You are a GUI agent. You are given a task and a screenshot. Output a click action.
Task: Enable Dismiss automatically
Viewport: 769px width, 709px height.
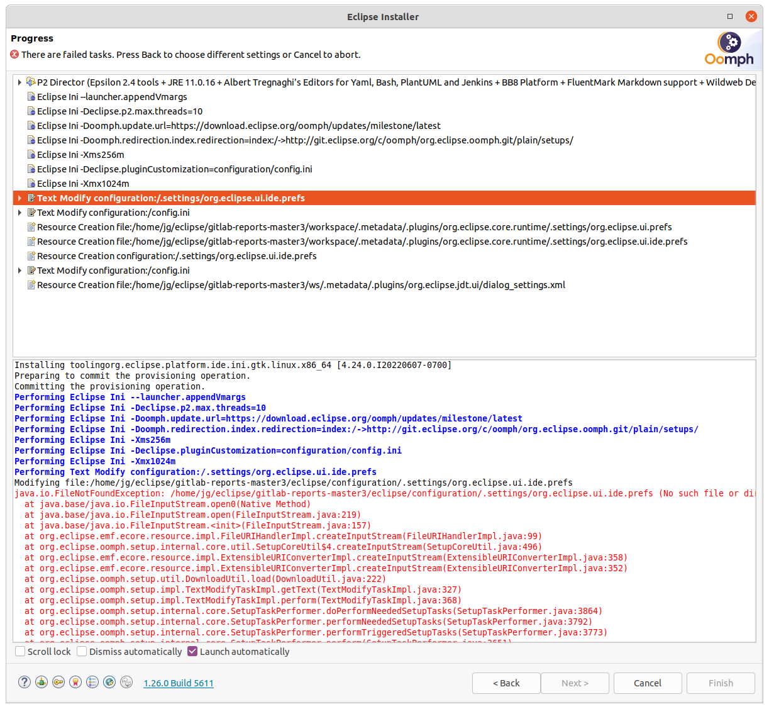pos(82,651)
